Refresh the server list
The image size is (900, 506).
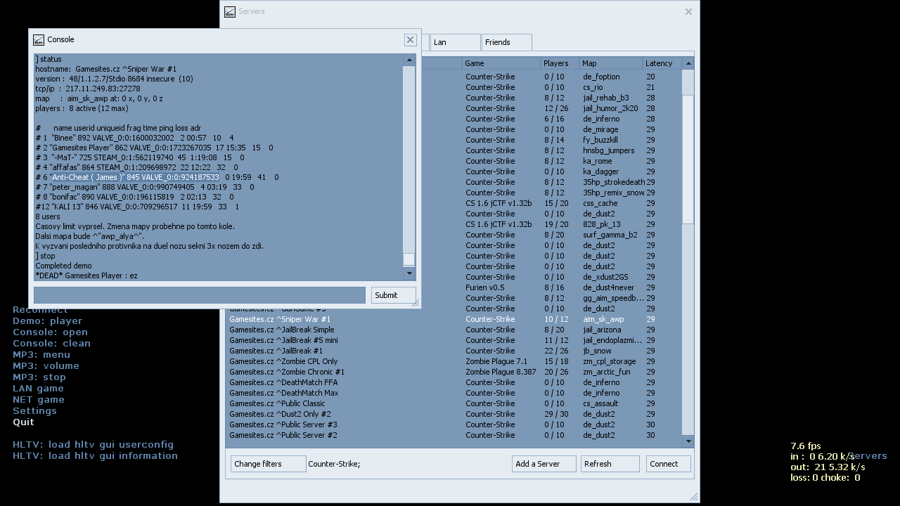609,463
